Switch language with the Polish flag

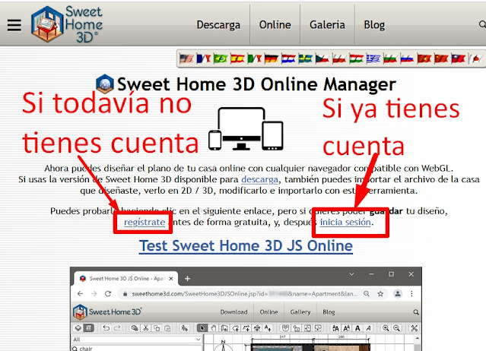[339, 58]
